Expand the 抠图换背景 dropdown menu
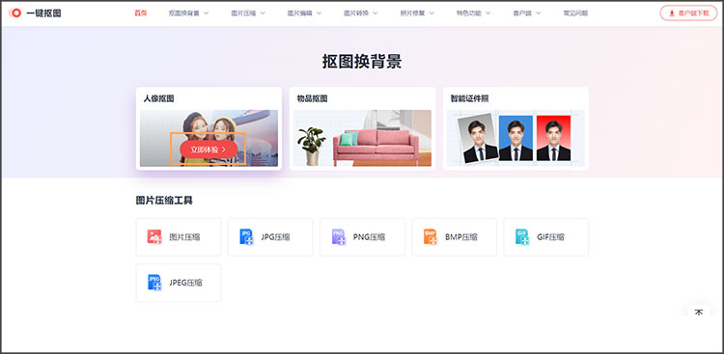Screen dimensions: 724x354 (188, 13)
